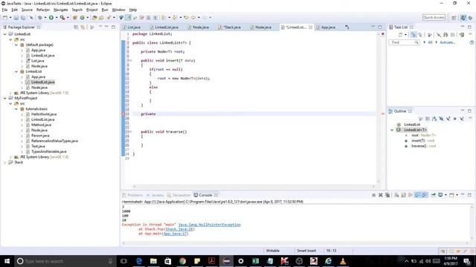
Task: Collapse the (default package) node
Action: (x=16, y=44)
